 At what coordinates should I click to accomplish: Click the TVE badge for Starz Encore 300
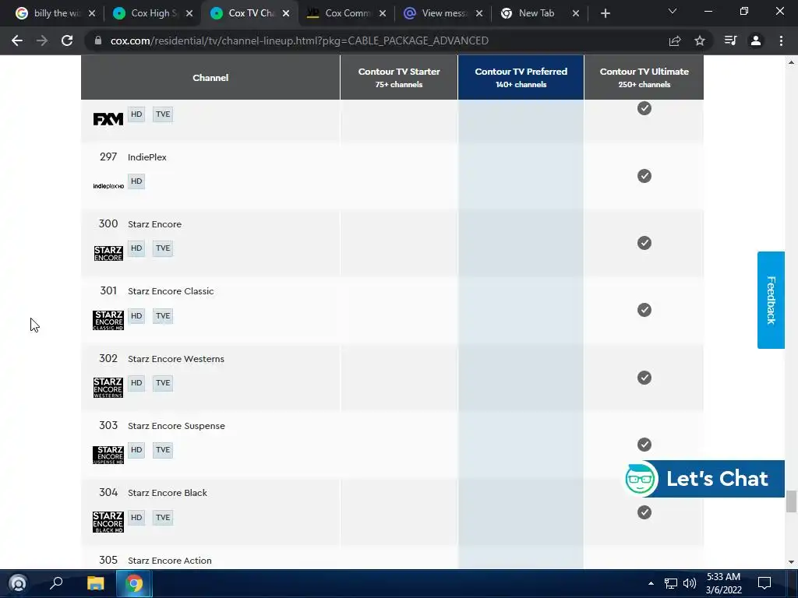163,248
